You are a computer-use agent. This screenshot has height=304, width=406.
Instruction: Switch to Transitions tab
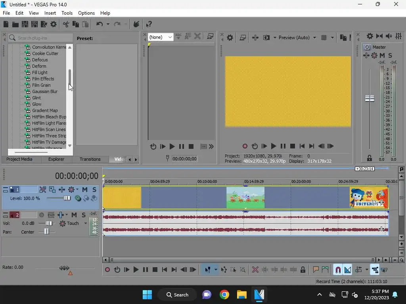(x=90, y=159)
